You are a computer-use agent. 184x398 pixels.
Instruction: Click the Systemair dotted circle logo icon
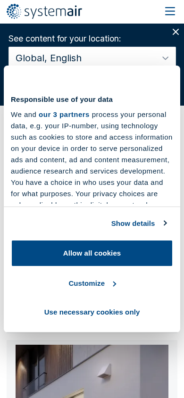[14, 11]
